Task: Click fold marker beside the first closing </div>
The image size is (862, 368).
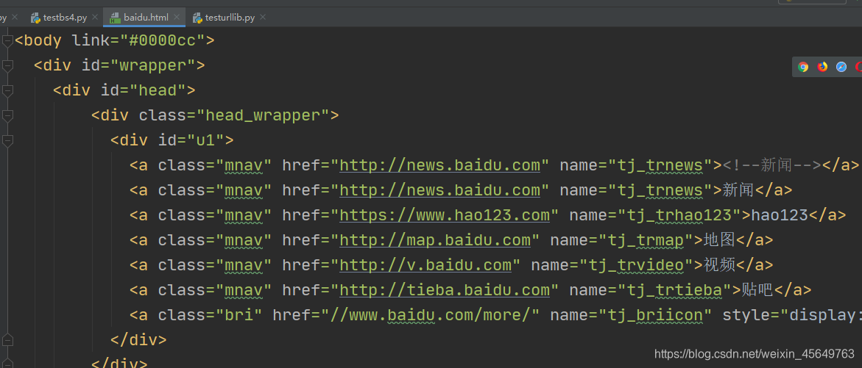Action: click(7, 339)
